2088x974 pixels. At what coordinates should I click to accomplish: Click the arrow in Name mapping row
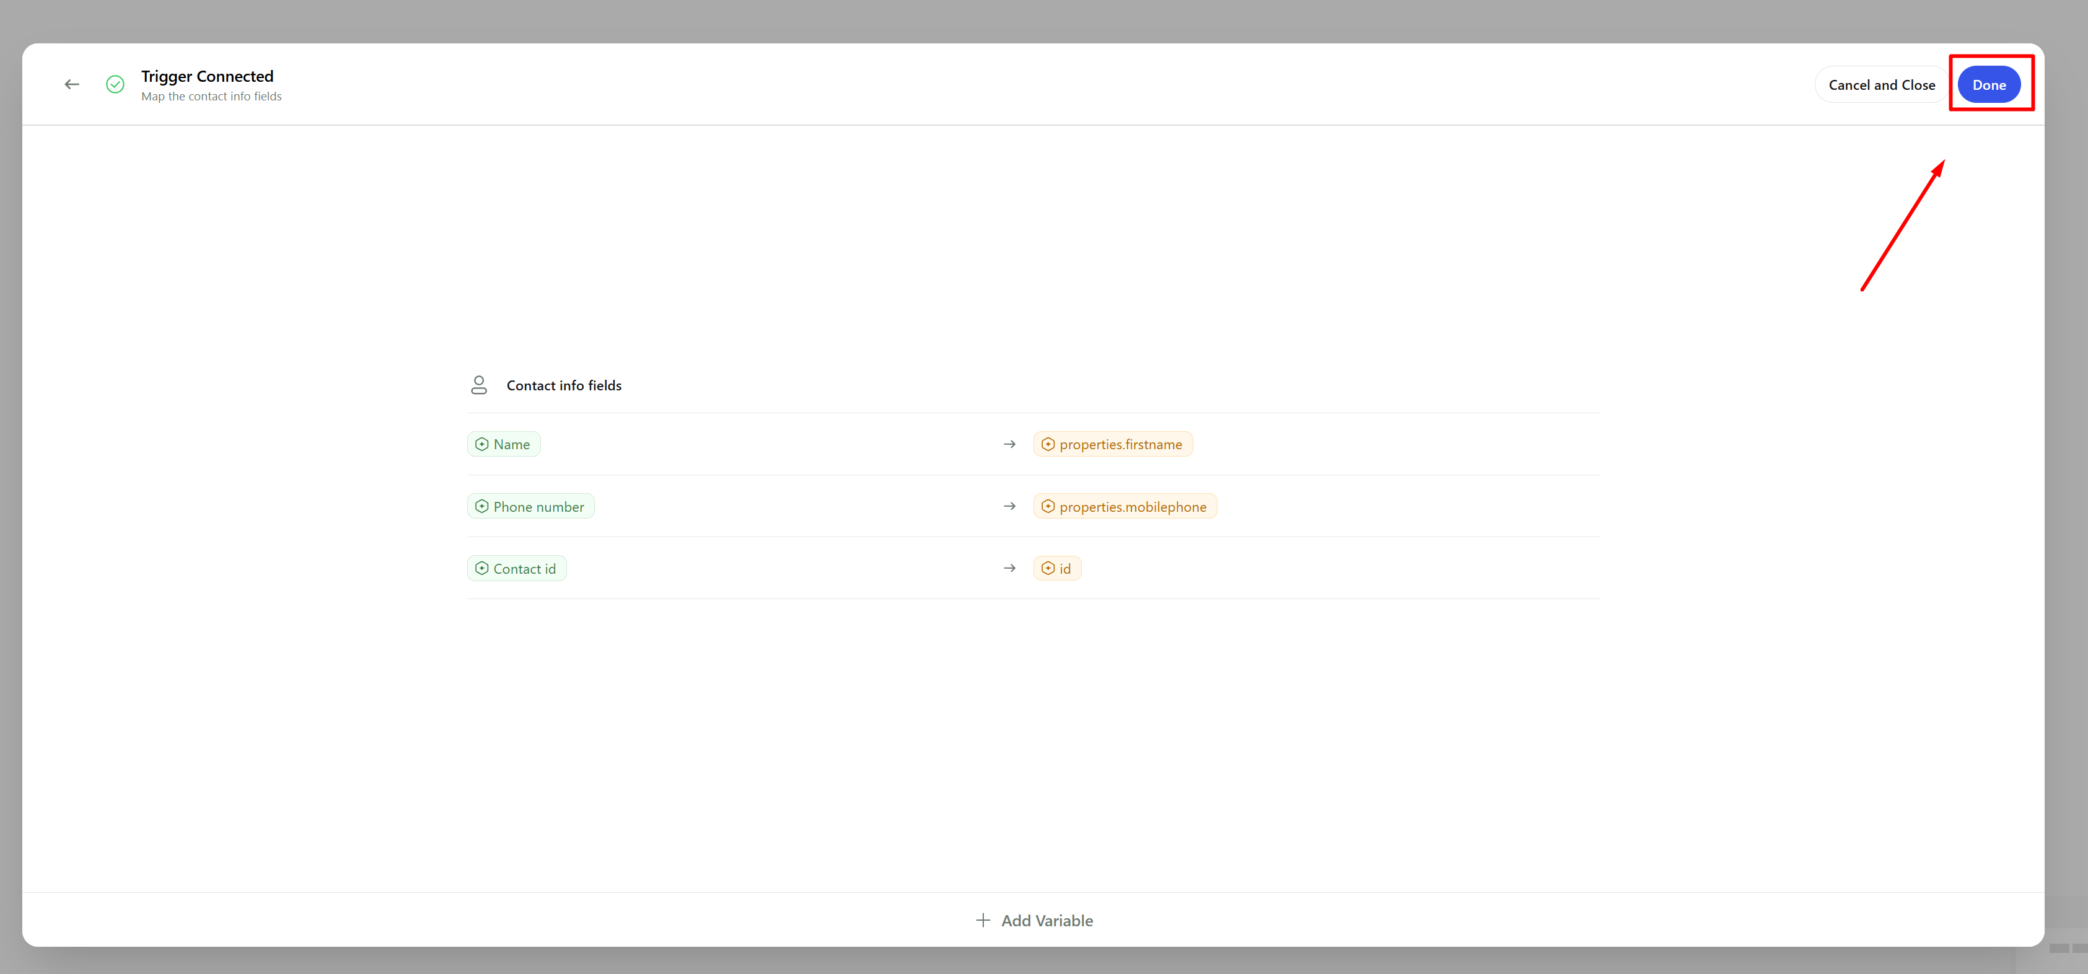(1009, 444)
